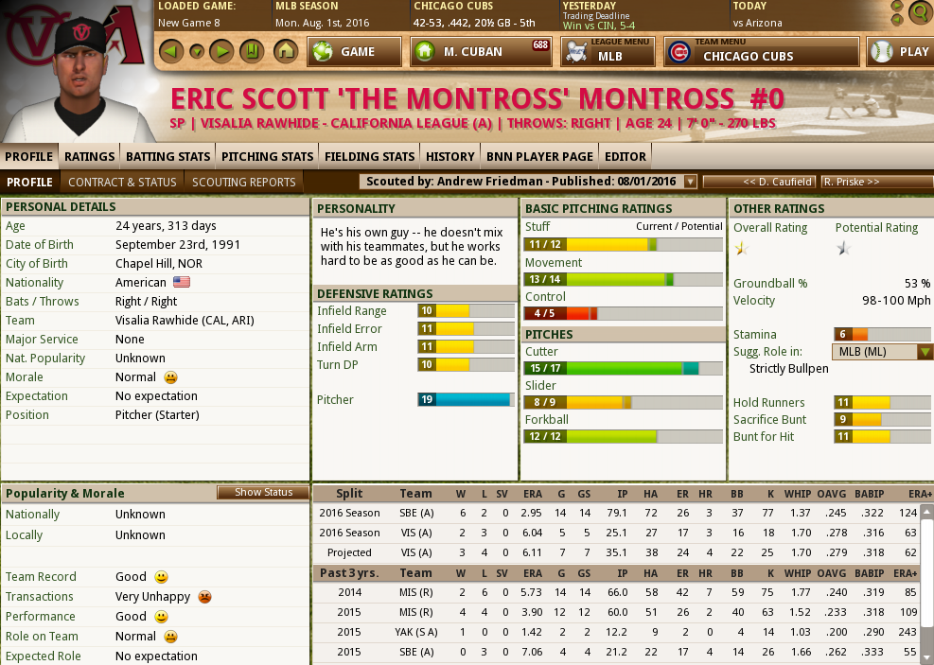
Task: Open the magnifying glass search icon
Action: tap(918, 13)
